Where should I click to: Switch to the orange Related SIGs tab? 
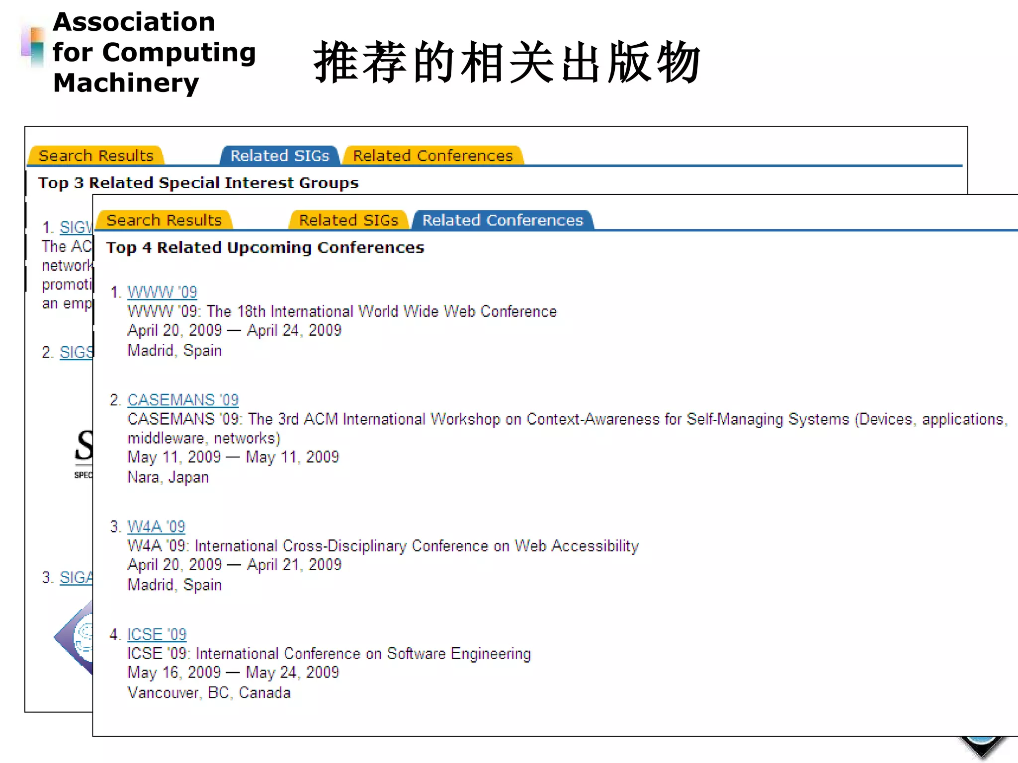point(348,220)
